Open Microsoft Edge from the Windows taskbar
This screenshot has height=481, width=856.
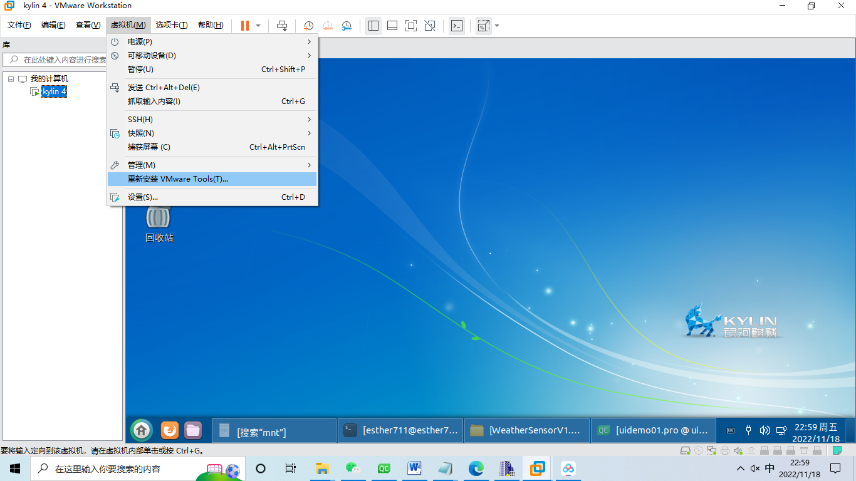pyautogui.click(x=476, y=468)
